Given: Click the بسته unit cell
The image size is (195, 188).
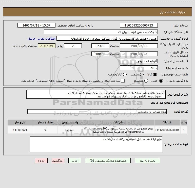Looking at the screenshot, I should (x=70, y=130).
